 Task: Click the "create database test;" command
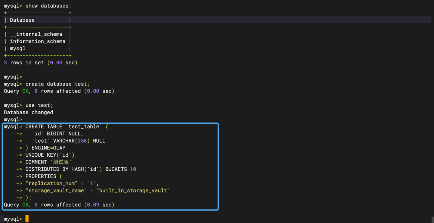[57, 84]
